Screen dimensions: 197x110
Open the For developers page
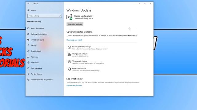36,74
